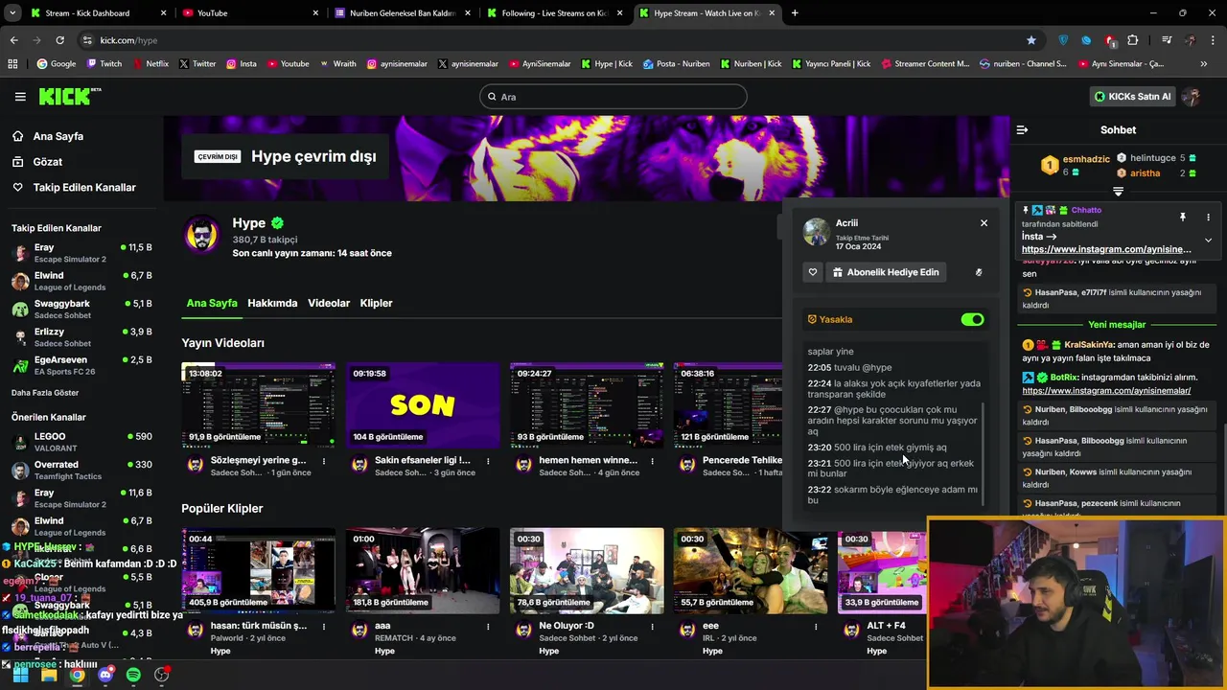This screenshot has width=1227, height=690.
Task: Click Hype verified badge icon
Action: (277, 223)
